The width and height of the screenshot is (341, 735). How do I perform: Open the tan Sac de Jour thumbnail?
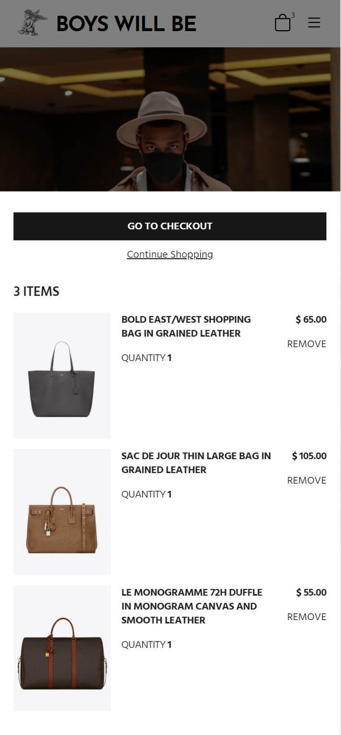[x=62, y=512]
